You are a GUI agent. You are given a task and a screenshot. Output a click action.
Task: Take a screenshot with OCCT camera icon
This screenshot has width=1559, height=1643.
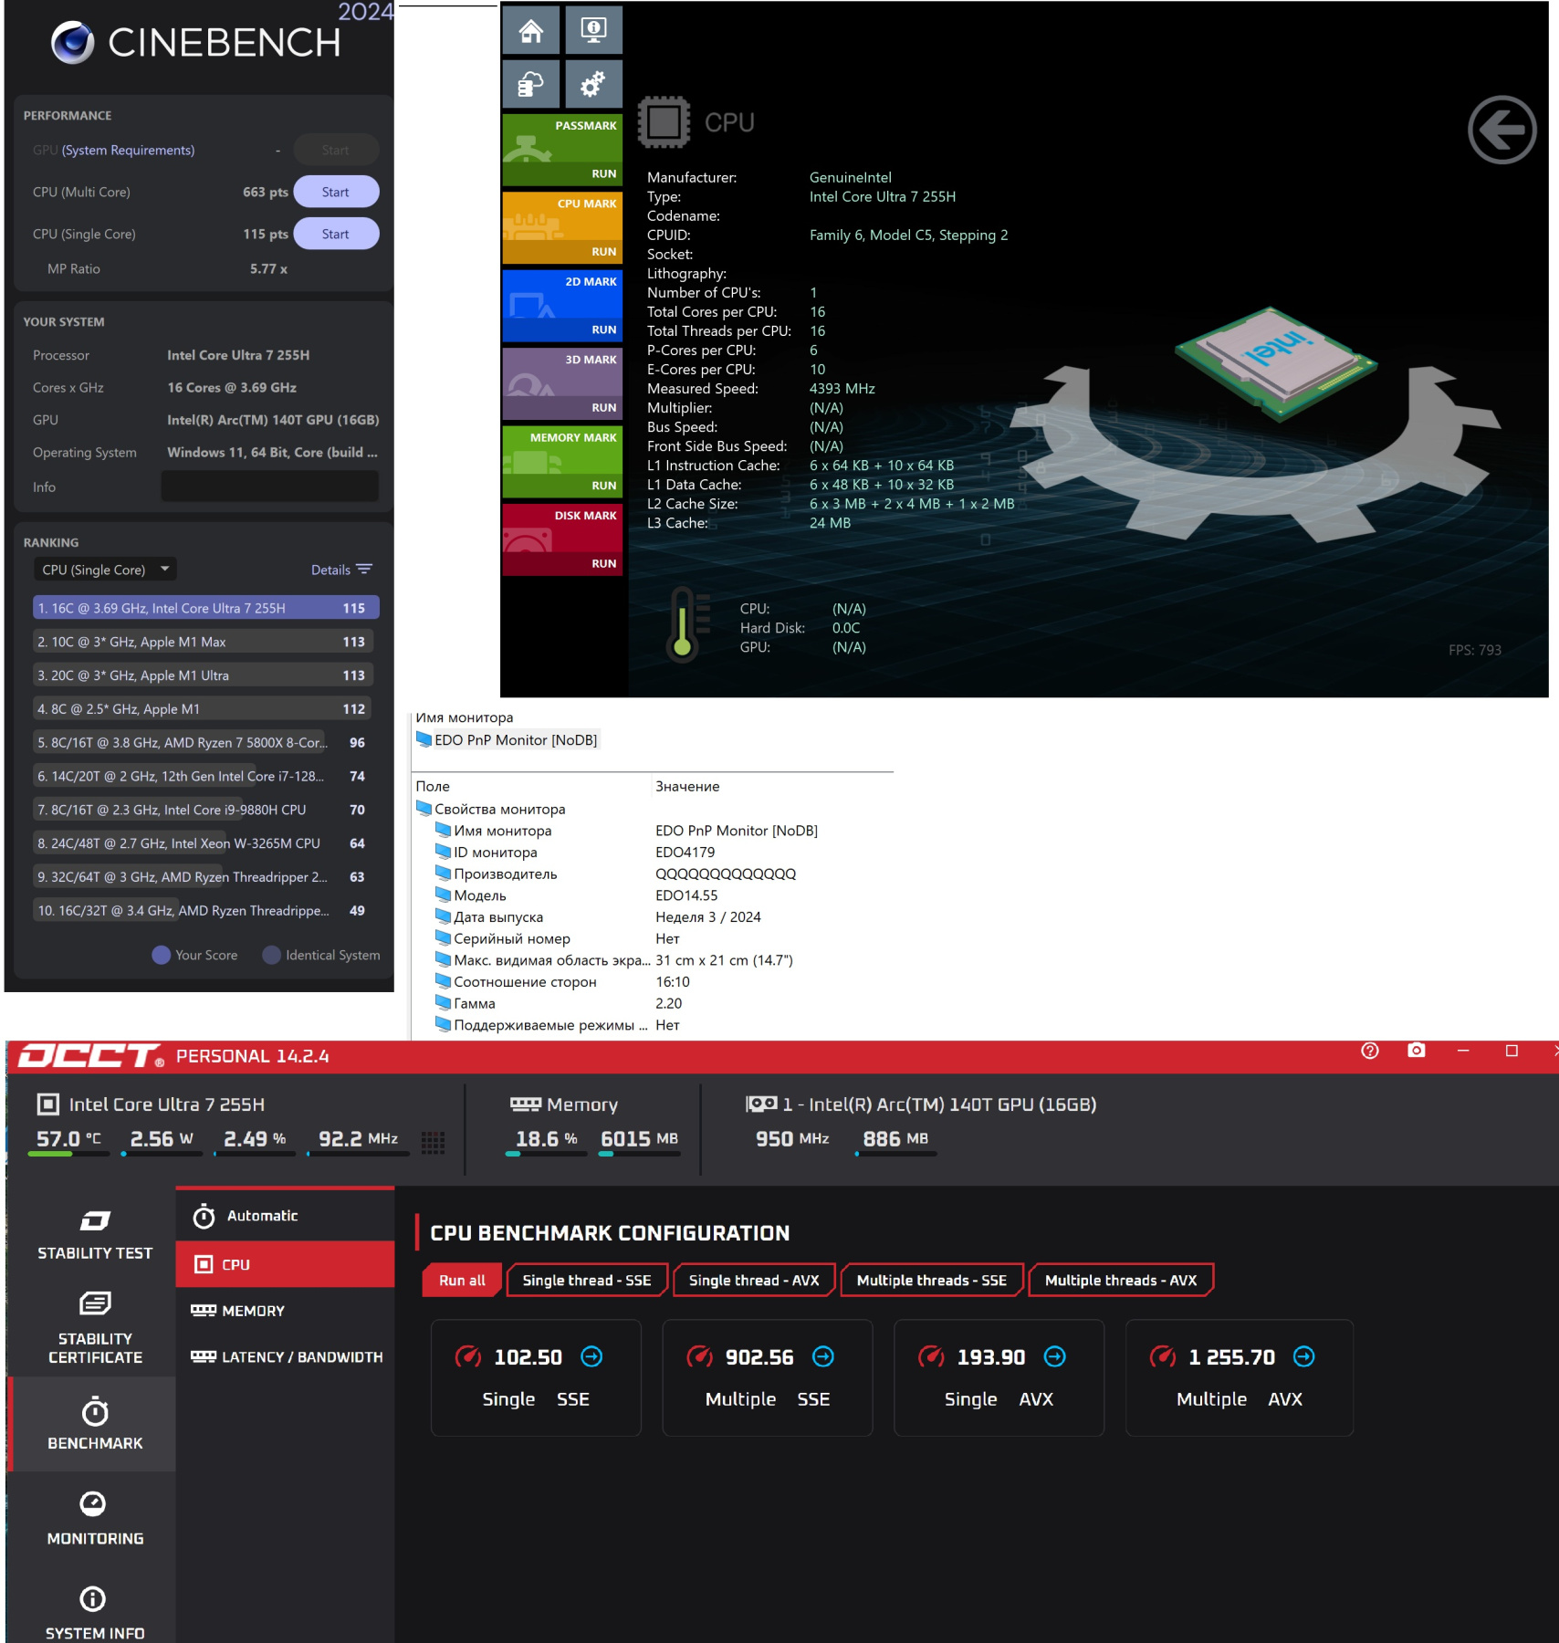(1416, 1051)
